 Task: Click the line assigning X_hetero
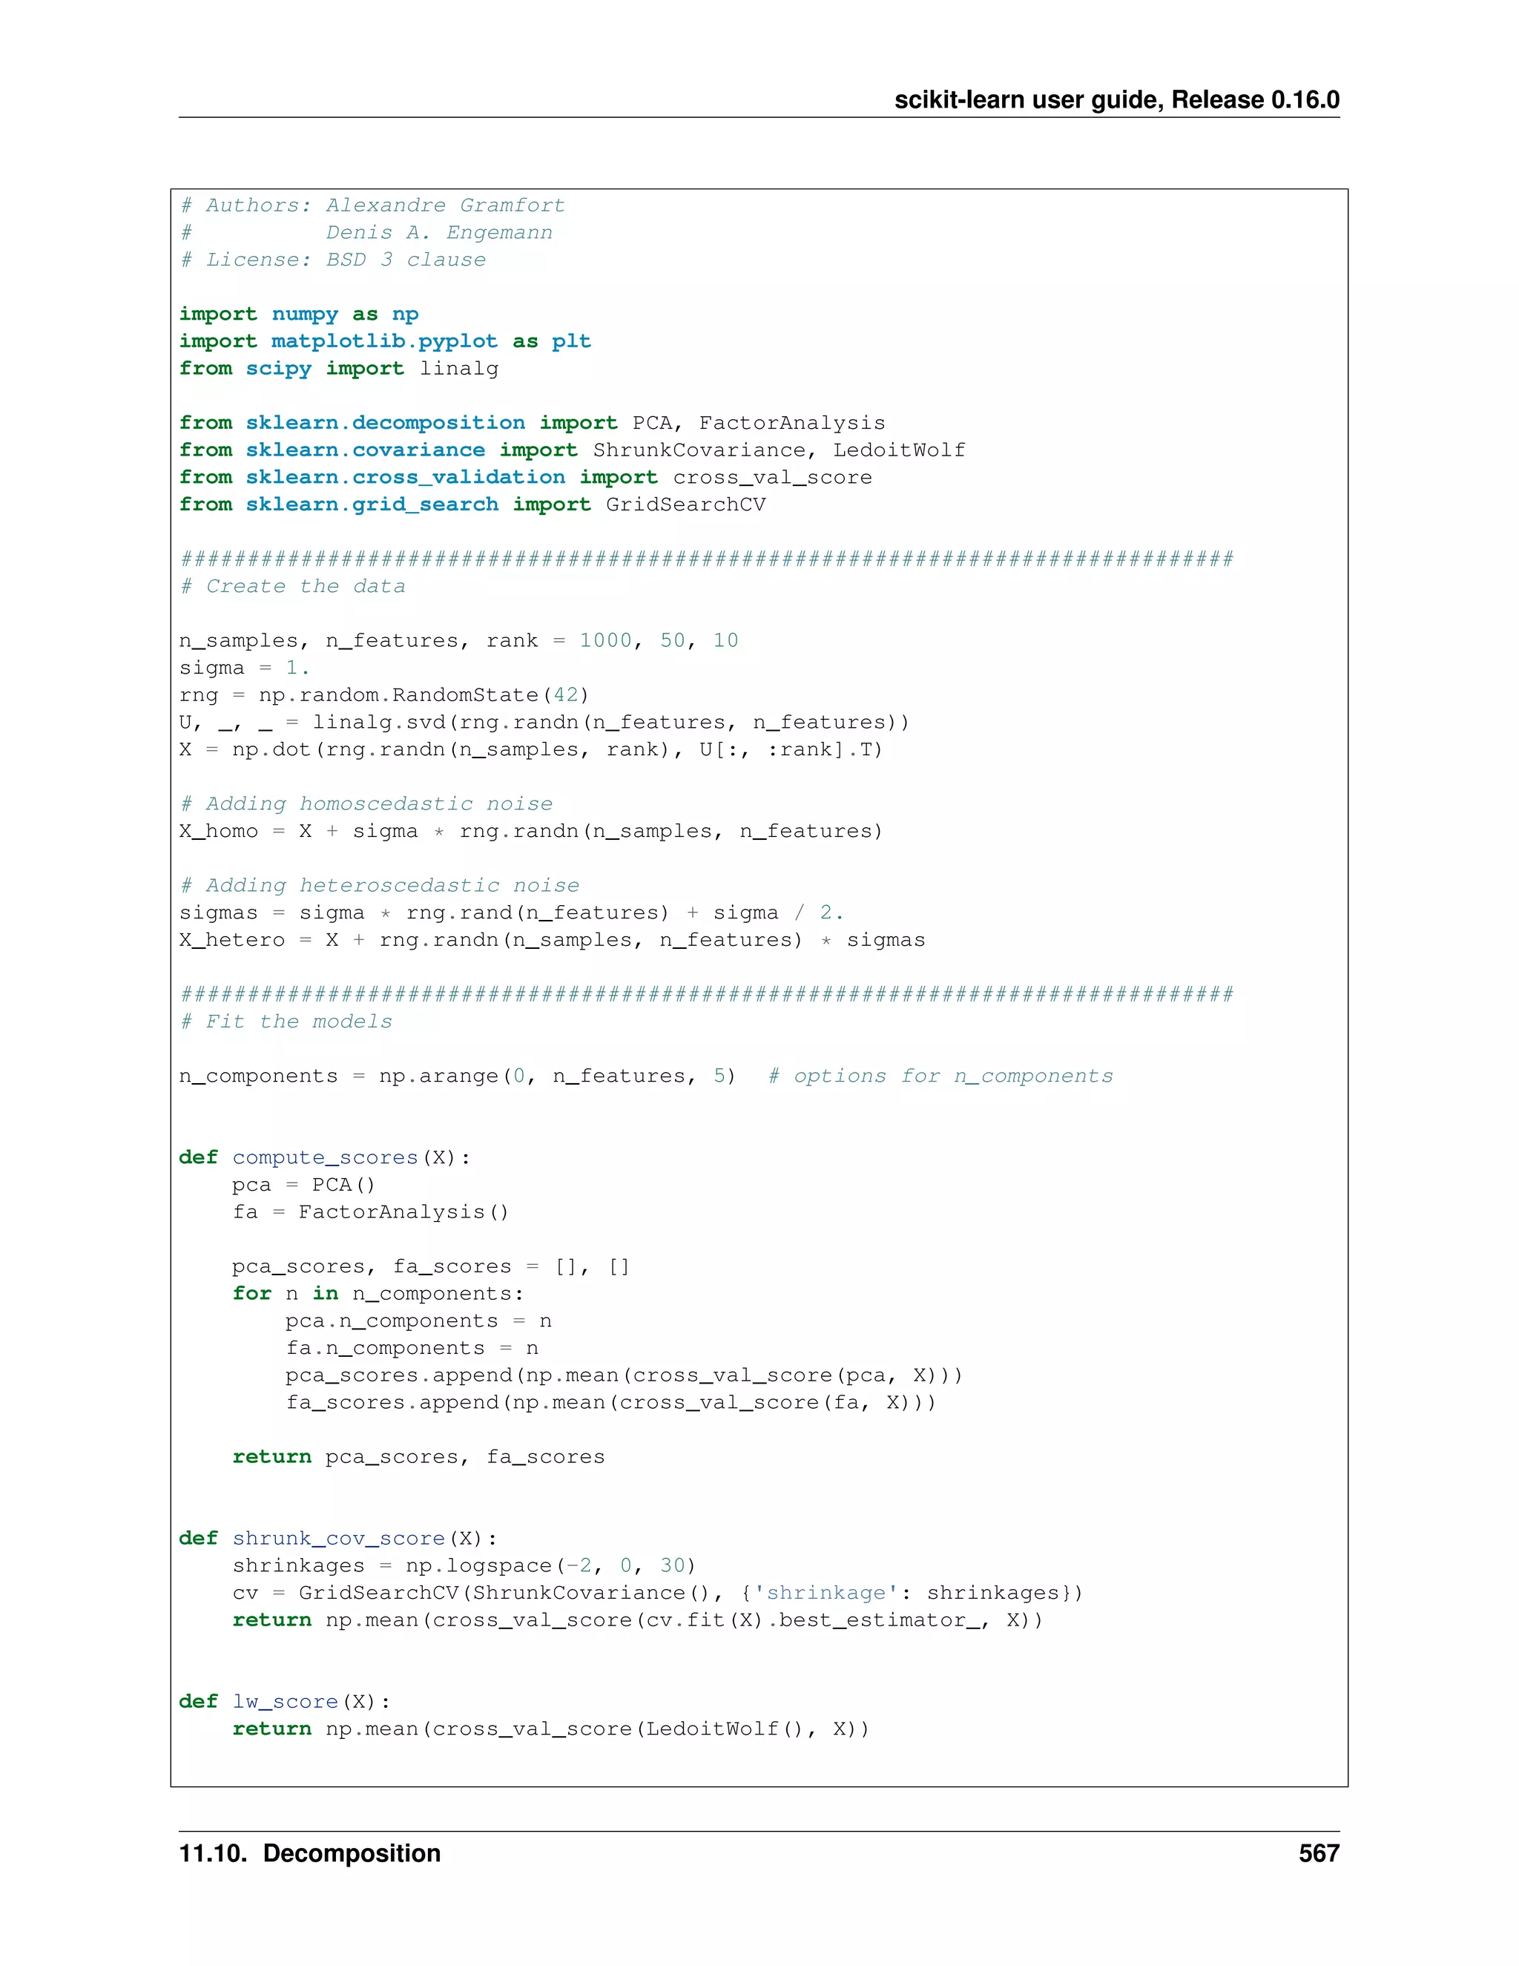coord(552,940)
